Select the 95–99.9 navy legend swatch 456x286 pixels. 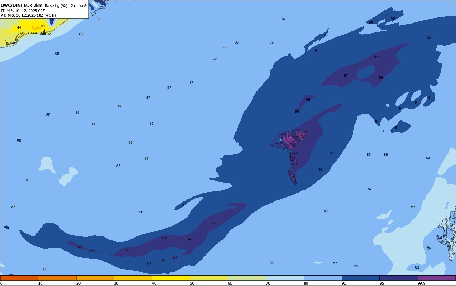(399, 278)
